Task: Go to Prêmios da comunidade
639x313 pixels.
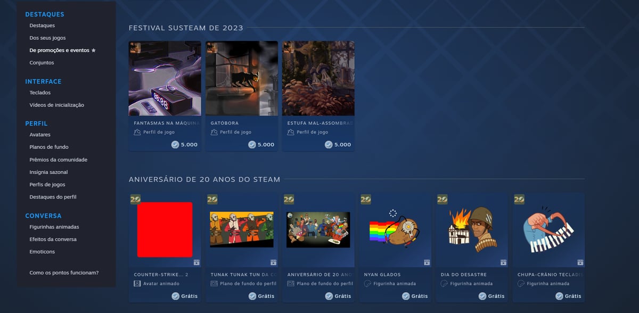Action: pos(59,160)
